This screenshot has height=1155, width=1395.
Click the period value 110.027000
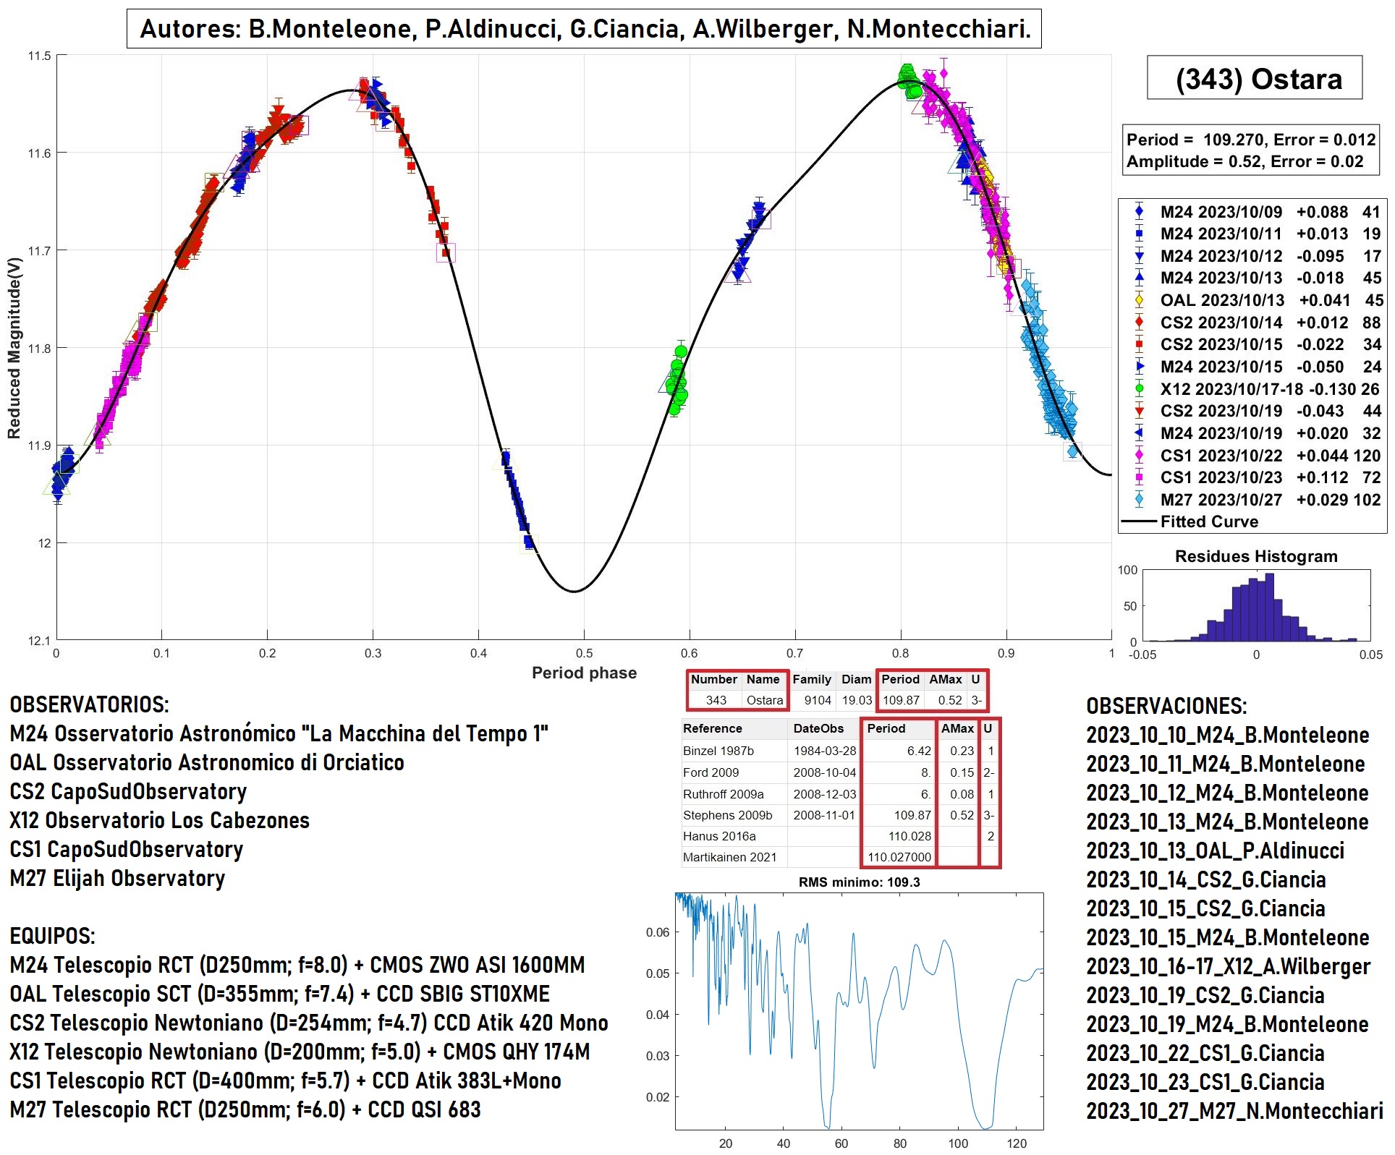(899, 857)
